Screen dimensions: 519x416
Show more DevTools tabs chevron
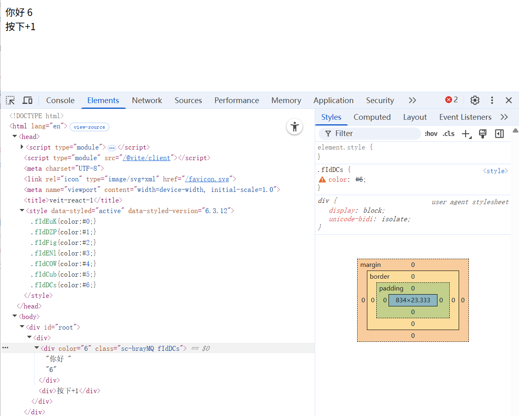click(x=412, y=100)
